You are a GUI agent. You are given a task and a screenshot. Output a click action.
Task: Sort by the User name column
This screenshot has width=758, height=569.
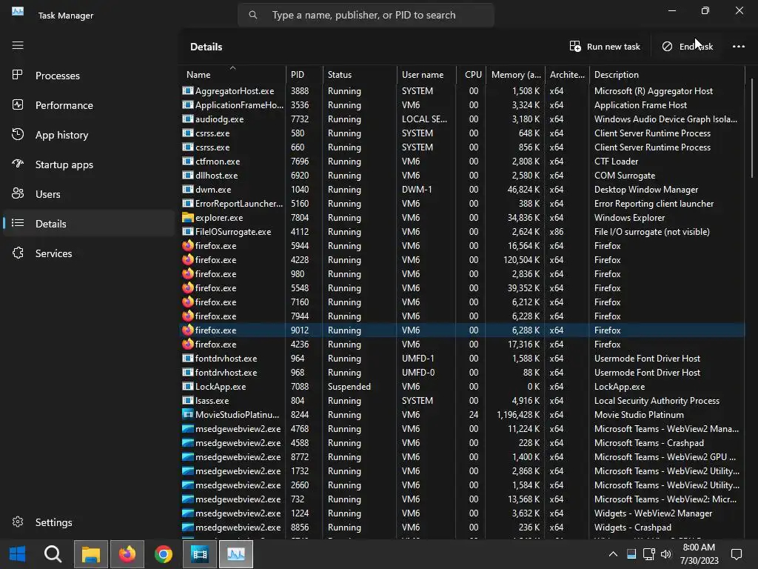[x=426, y=75]
